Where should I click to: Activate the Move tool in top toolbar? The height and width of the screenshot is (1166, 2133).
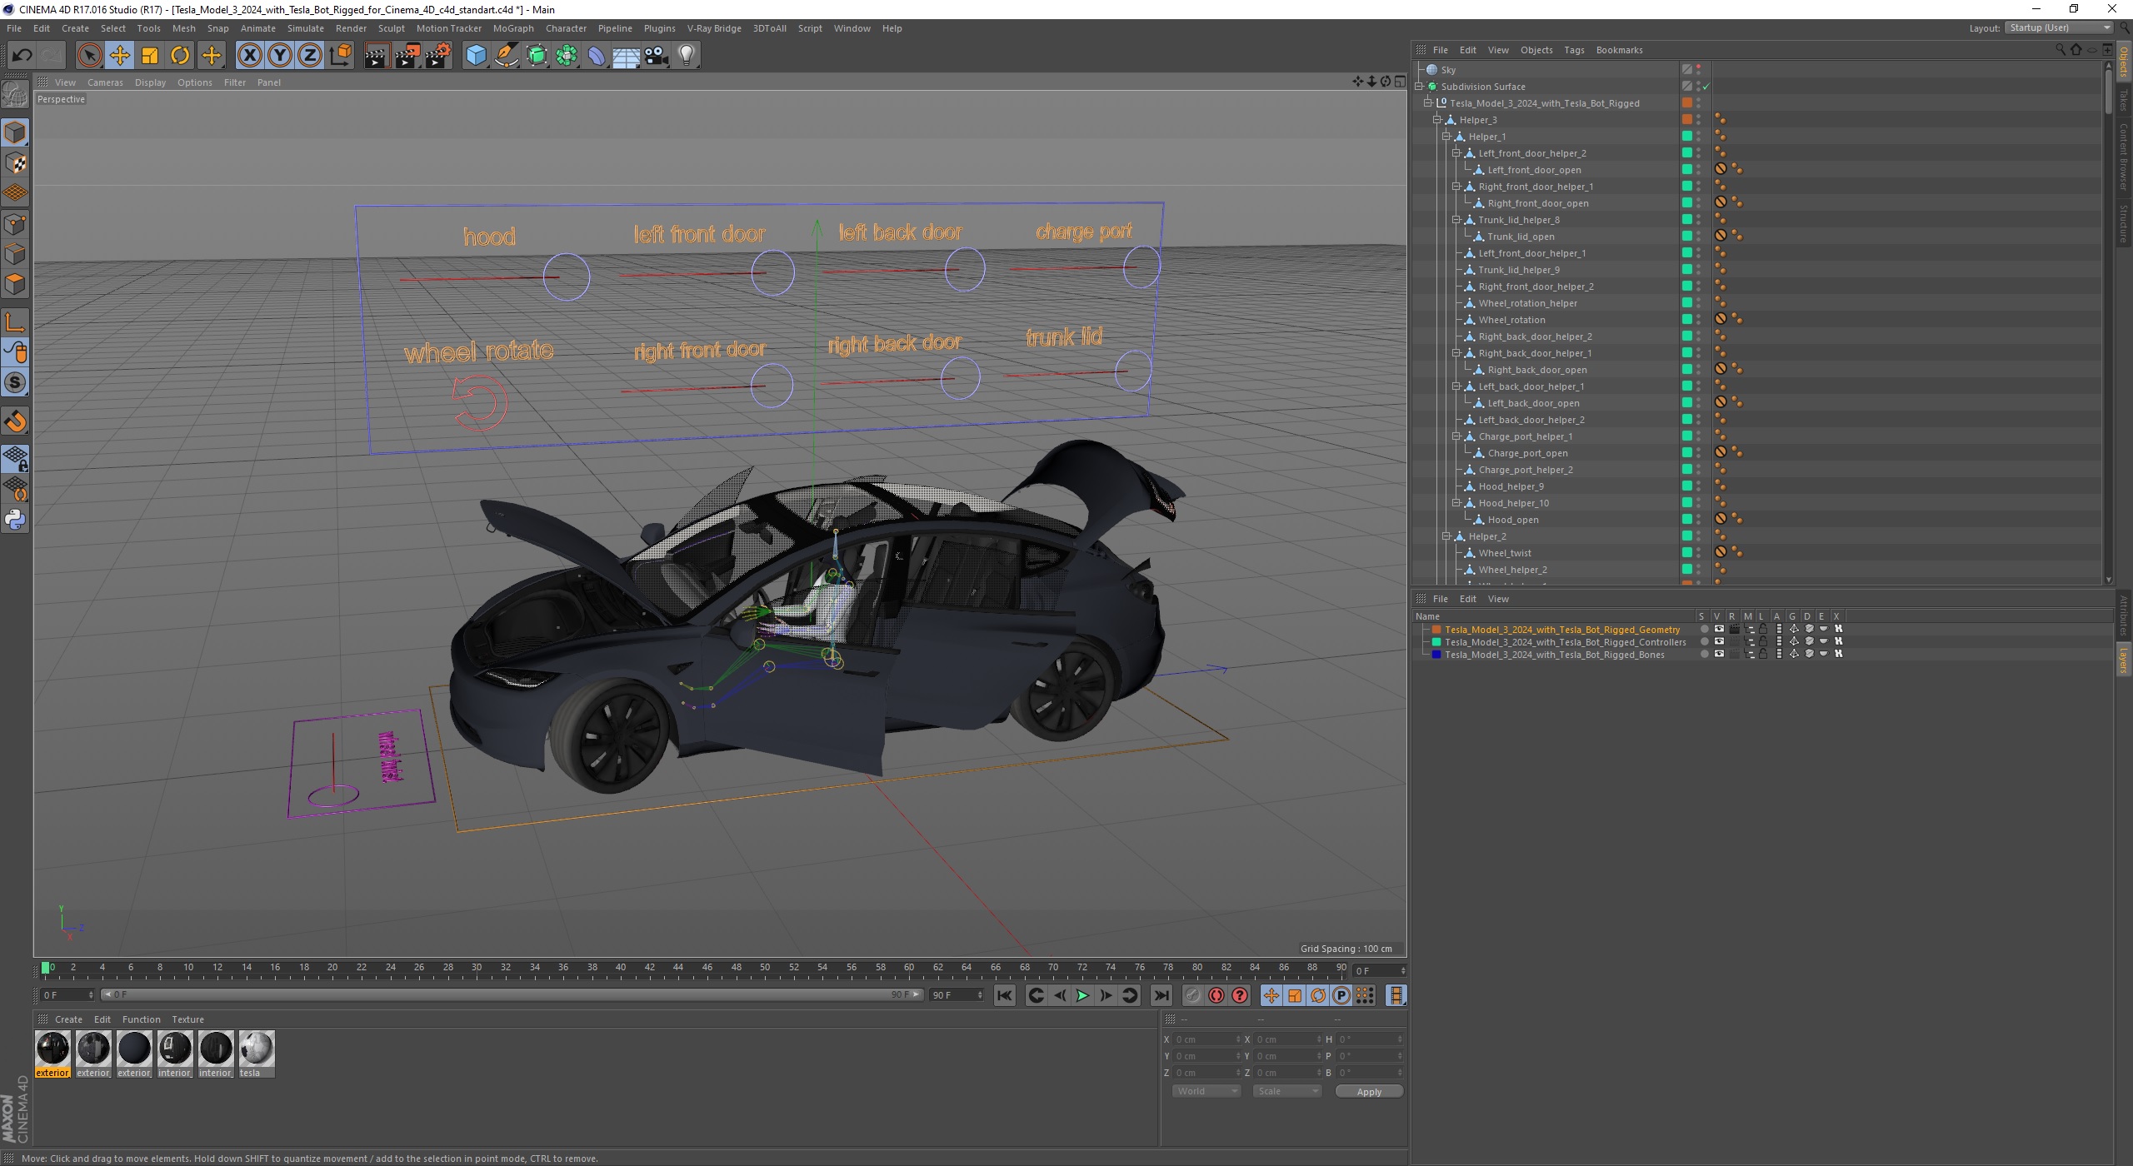coord(120,56)
